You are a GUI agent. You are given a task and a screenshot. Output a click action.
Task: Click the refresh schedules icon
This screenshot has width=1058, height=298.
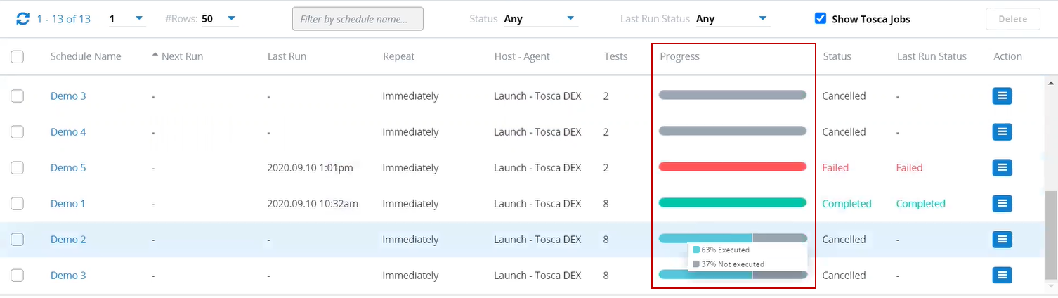tap(23, 19)
